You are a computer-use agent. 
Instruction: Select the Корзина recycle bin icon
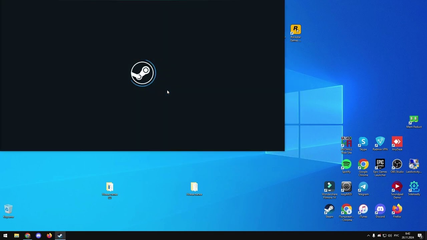click(8, 211)
